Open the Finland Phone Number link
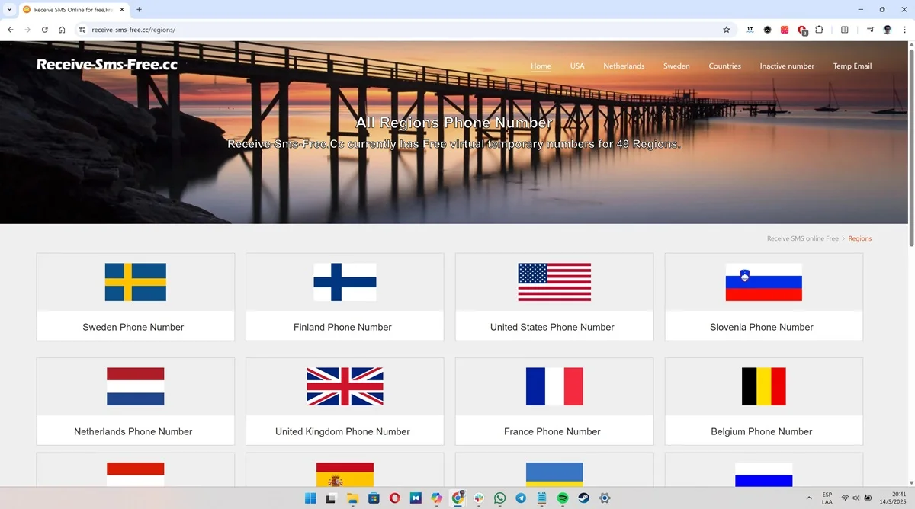Image resolution: width=915 pixels, height=509 pixels. pyautogui.click(x=342, y=327)
